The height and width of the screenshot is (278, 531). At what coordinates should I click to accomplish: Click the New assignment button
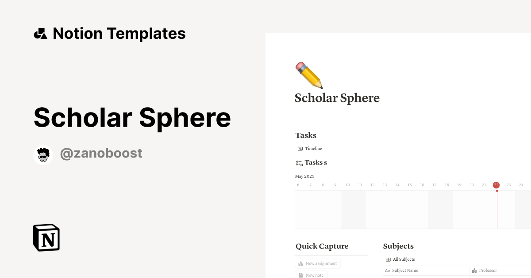tap(318, 263)
